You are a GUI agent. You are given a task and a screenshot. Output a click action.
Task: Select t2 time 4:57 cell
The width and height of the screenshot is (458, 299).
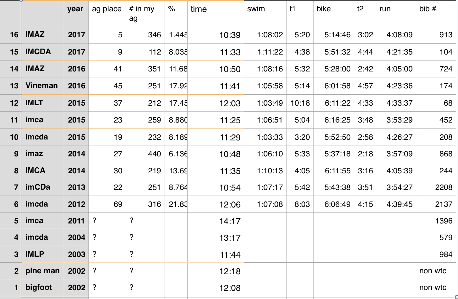365,86
